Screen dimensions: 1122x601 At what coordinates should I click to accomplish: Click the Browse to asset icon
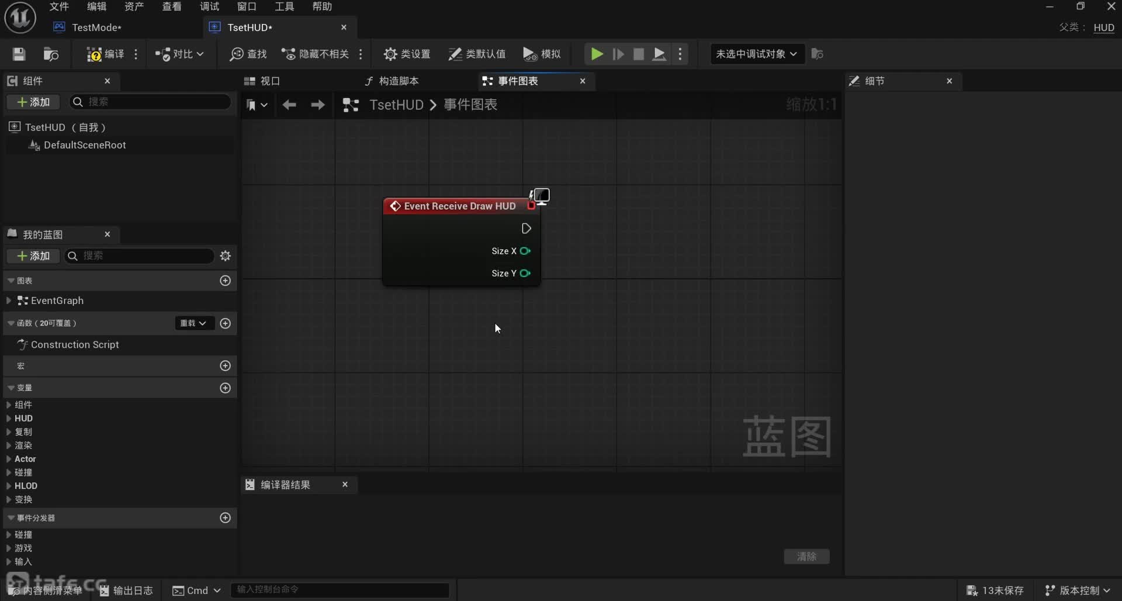point(51,54)
